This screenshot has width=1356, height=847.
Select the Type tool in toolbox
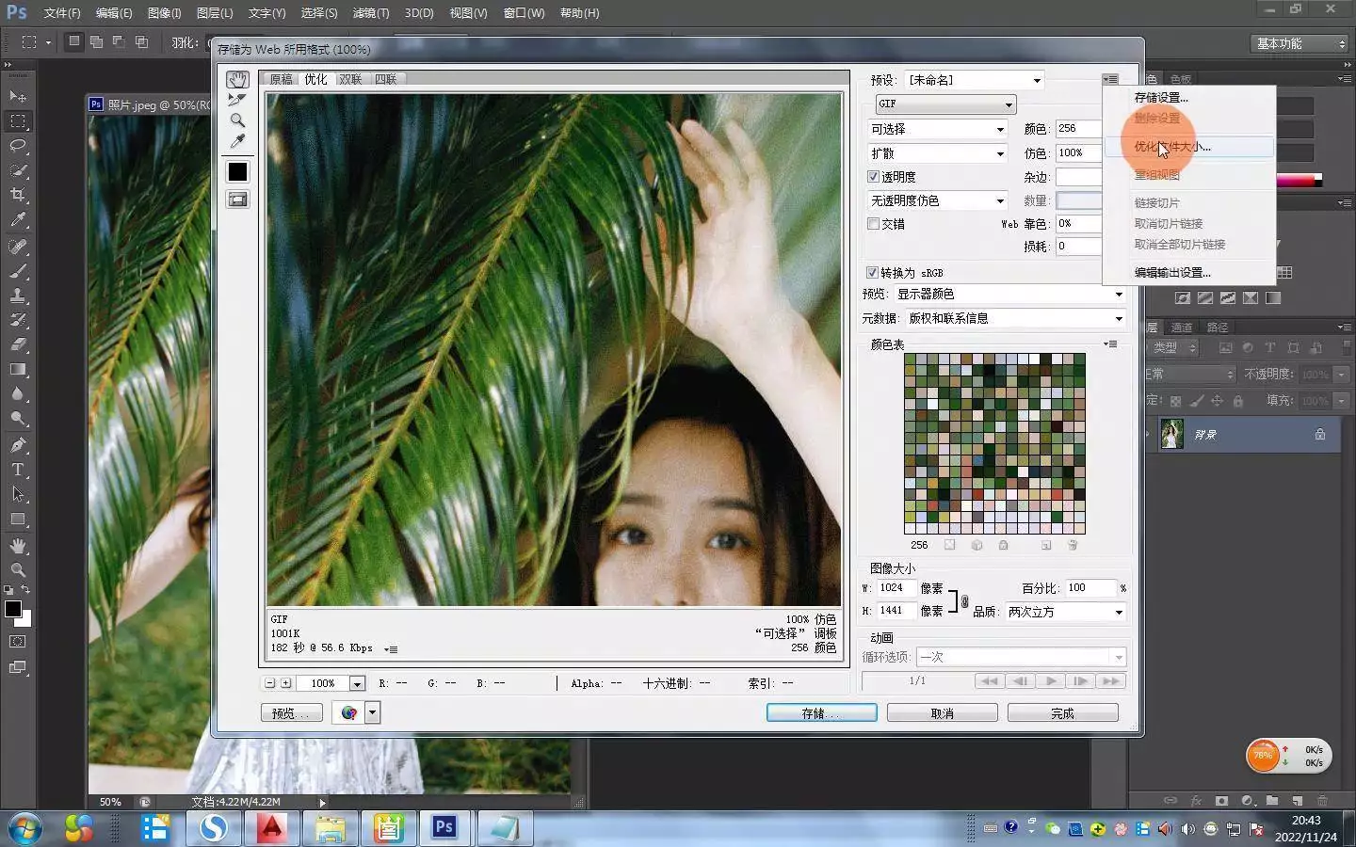click(x=18, y=470)
